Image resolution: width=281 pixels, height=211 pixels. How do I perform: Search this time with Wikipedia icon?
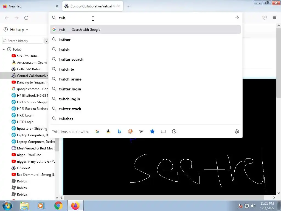click(x=141, y=132)
